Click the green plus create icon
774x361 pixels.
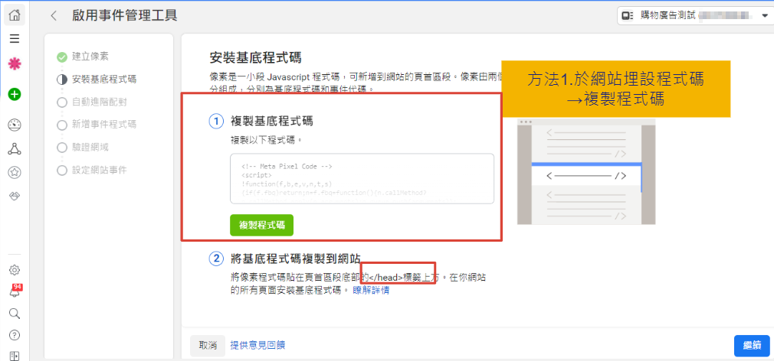coord(15,94)
